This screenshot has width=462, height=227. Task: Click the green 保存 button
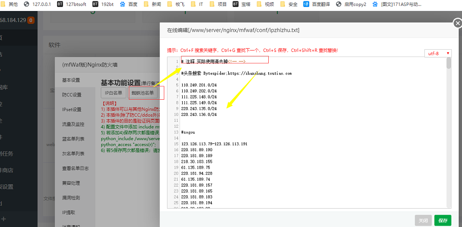tap(443, 221)
